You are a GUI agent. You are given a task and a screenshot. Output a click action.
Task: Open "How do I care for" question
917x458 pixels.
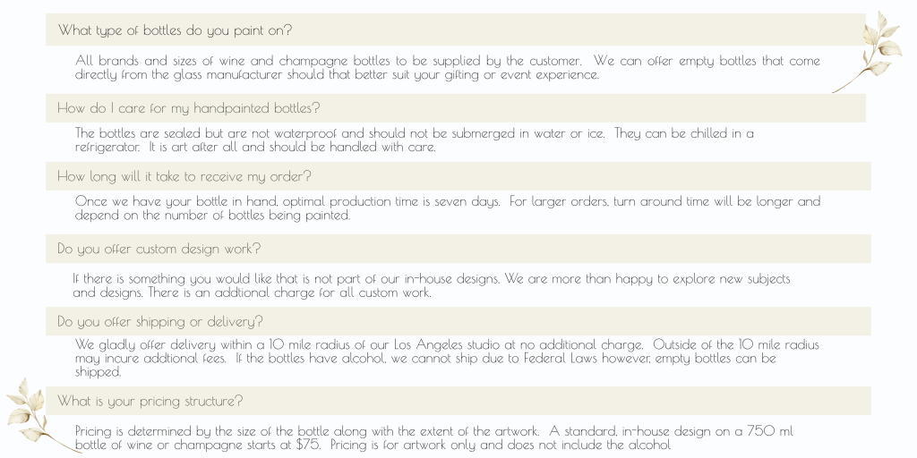click(189, 108)
